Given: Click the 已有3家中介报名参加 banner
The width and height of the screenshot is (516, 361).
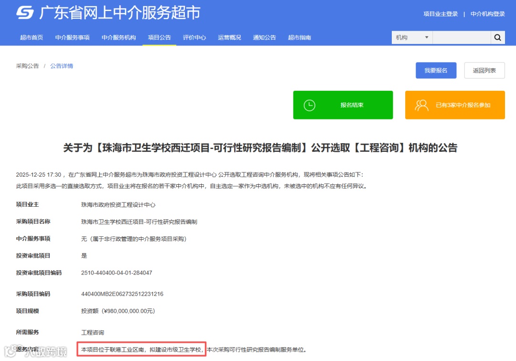Looking at the screenshot, I should pos(455,105).
